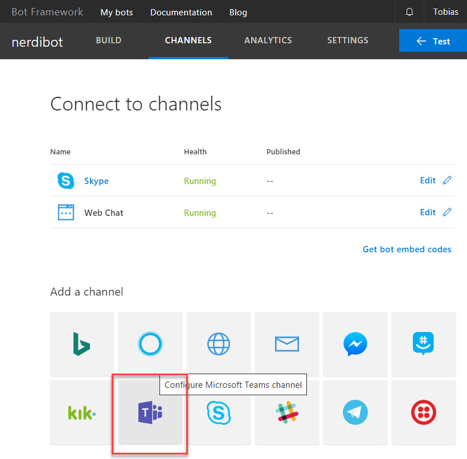Click the Add a channel heading
467x459 pixels.
[87, 292]
